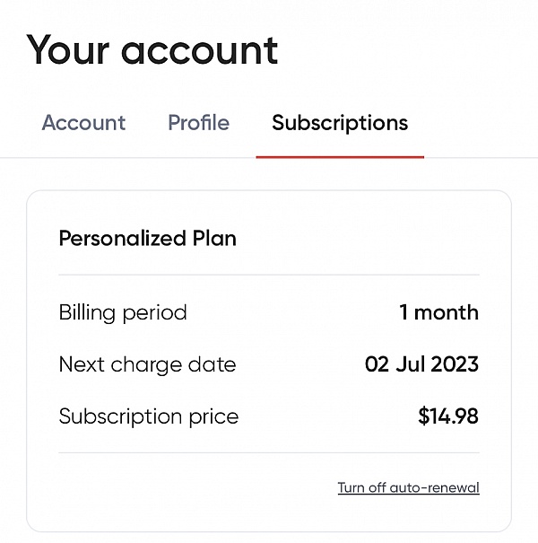Select the 02 Jul 2023 charge date
The image size is (538, 543).
point(421,365)
